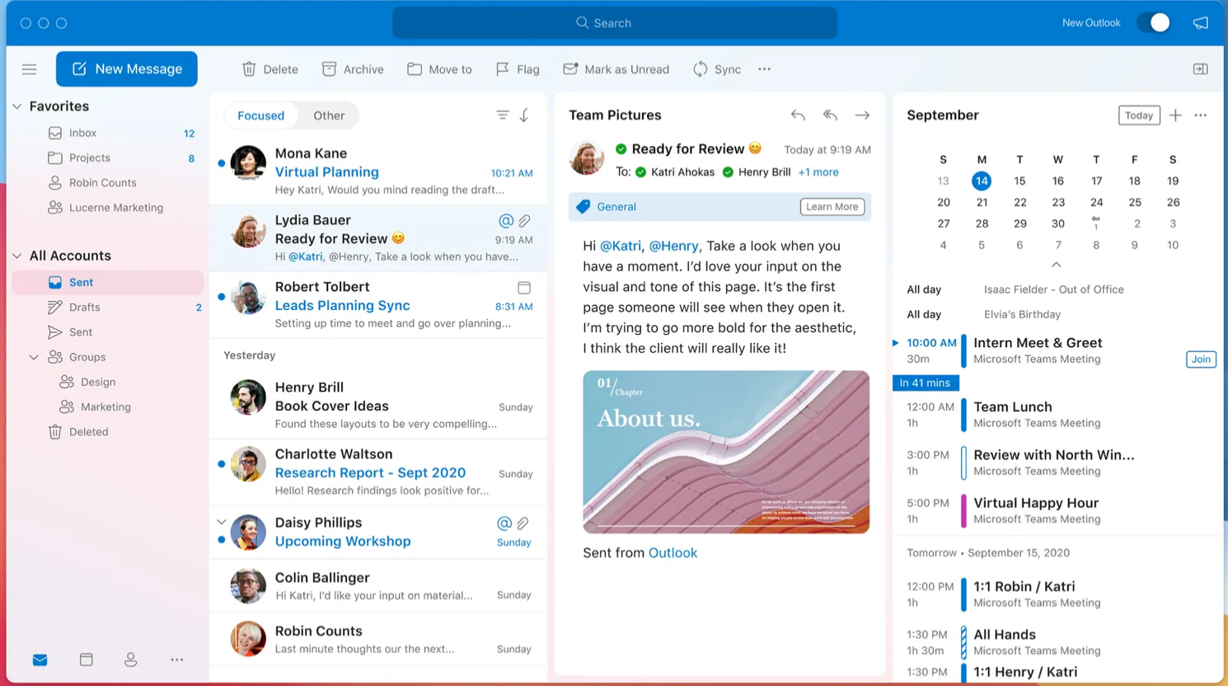
Task: Expand Daisy Phillips conversation thread
Action: tap(221, 522)
